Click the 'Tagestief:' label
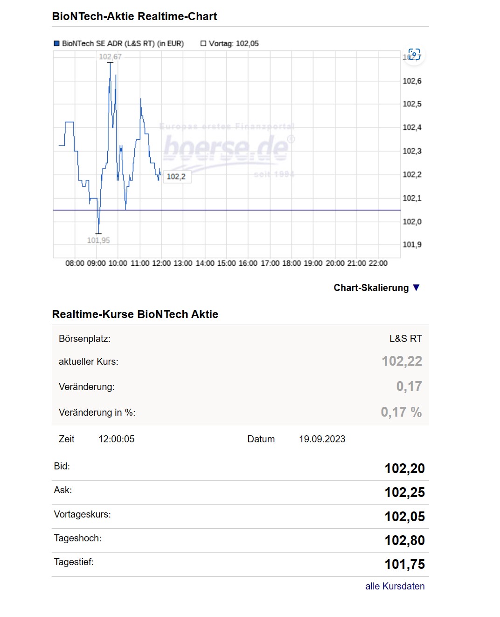 74,562
